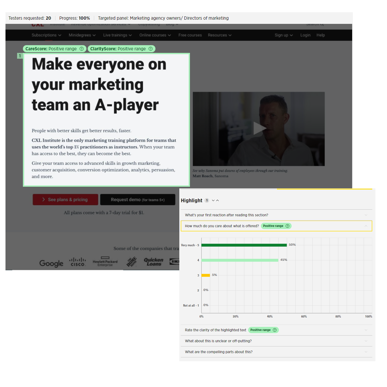Select Free courses in the navigation

pos(190,35)
